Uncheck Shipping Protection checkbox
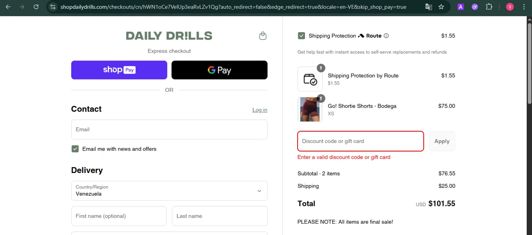 pyautogui.click(x=301, y=36)
